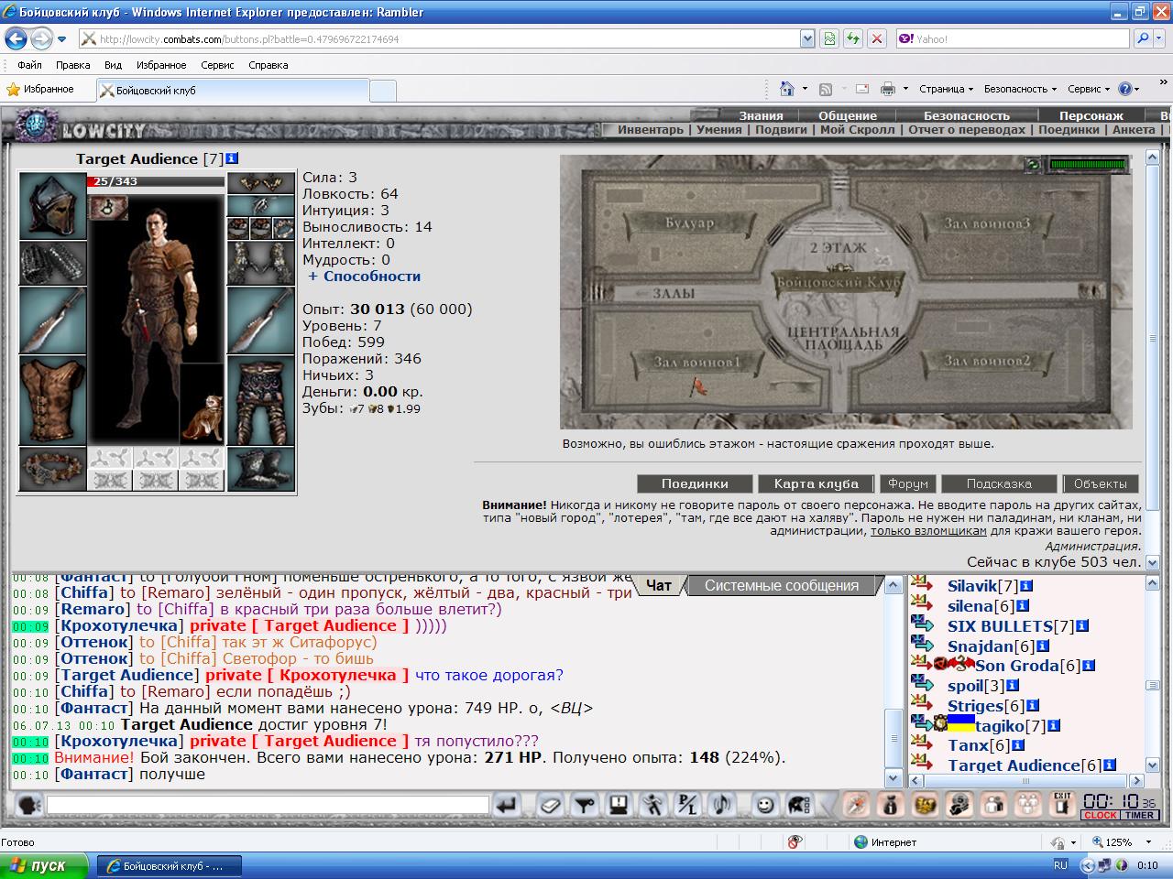Open the Страница dropdown in IE toolbar

click(947, 89)
